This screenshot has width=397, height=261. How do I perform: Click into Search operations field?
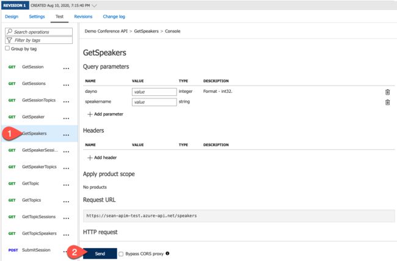(x=38, y=32)
